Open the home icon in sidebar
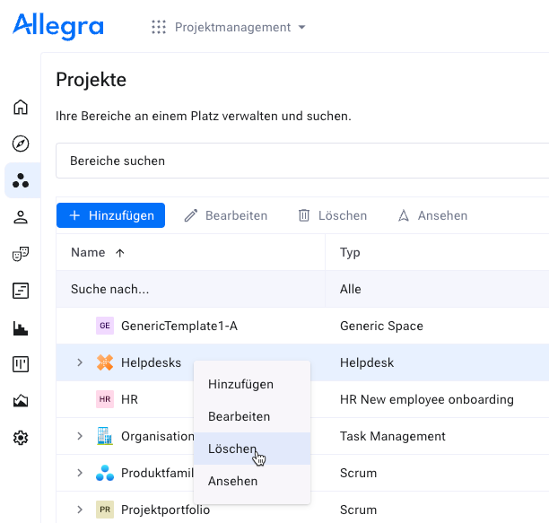 pyautogui.click(x=21, y=108)
